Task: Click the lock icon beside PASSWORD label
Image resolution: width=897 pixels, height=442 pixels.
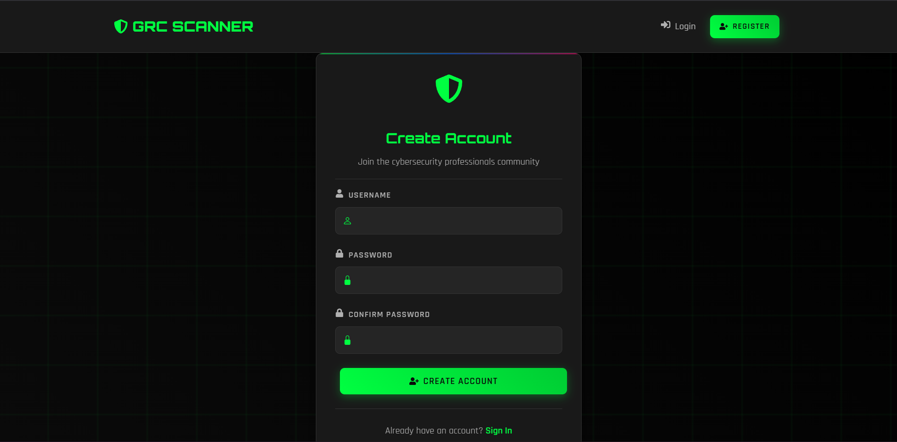Action: 339,253
